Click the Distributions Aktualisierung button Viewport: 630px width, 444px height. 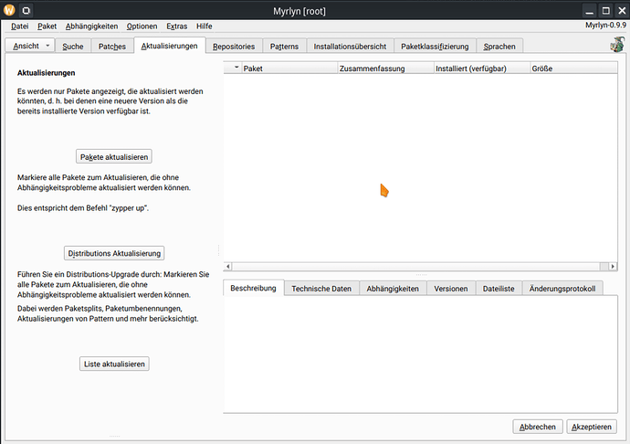click(x=114, y=253)
